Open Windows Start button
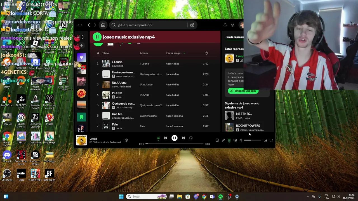The width and height of the screenshot is (358, 201). click(x=121, y=197)
